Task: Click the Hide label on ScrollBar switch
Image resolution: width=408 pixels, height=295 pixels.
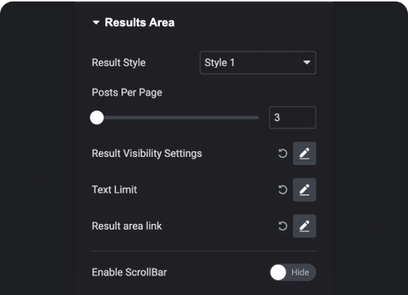Action: click(300, 272)
